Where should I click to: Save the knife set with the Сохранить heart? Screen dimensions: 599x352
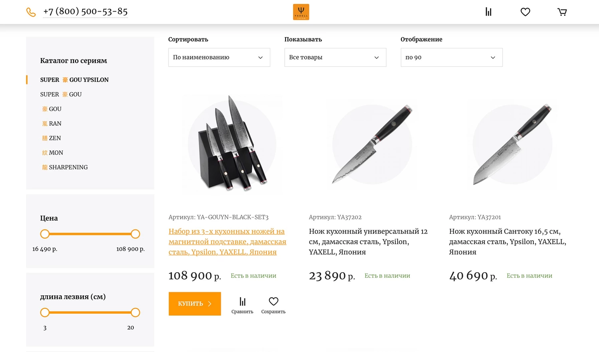click(273, 305)
